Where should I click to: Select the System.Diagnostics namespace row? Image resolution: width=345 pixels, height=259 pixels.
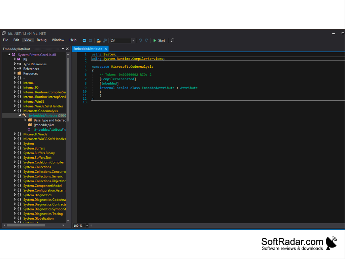coord(37,195)
